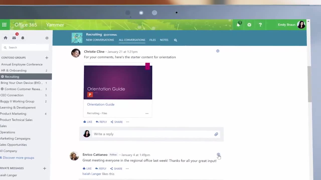
Task: Click the page vertical scrollbar thumb
Action: coord(309,84)
